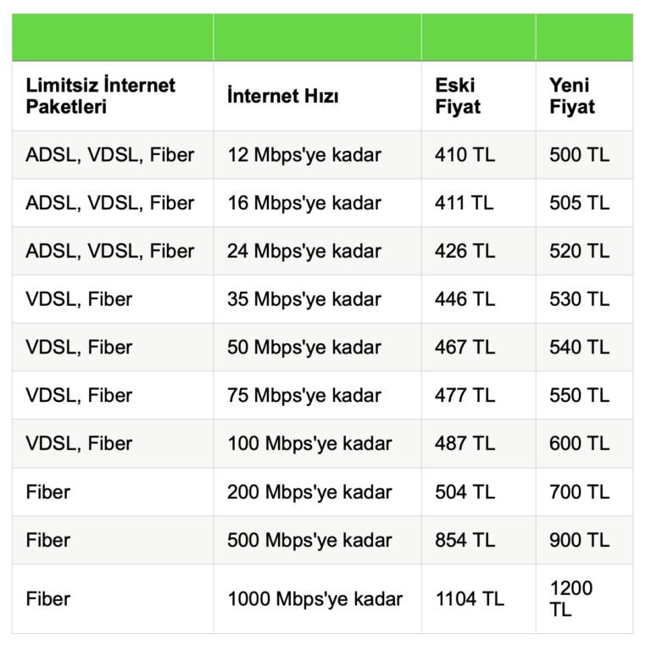Image resolution: width=651 pixels, height=651 pixels.
Task: Click the 426 TL old price cell
Action: [465, 252]
